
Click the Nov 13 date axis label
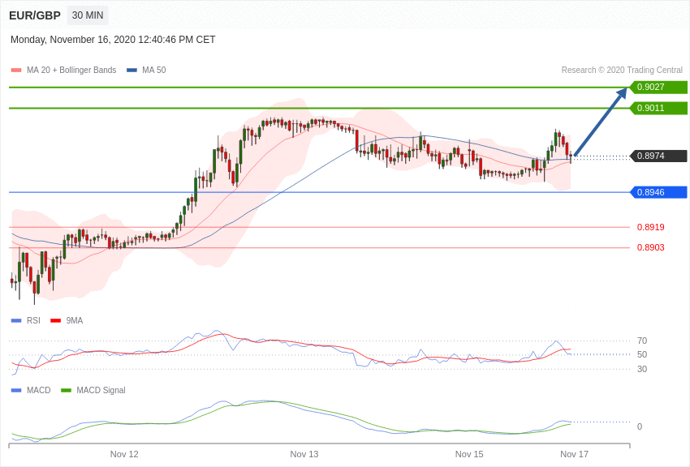(x=304, y=454)
